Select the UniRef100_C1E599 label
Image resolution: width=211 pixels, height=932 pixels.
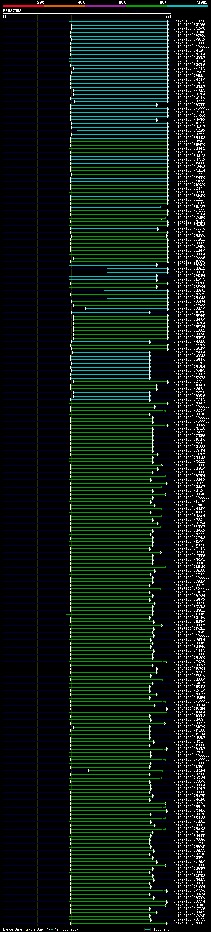coord(189,134)
